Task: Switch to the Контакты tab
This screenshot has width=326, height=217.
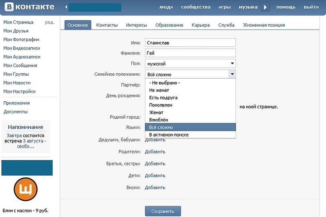Action: pos(107,25)
